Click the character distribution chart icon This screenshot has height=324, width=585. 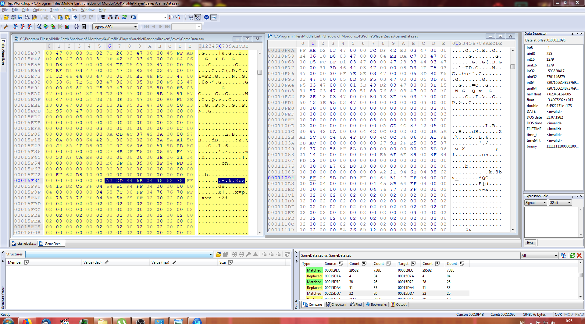click(67, 27)
